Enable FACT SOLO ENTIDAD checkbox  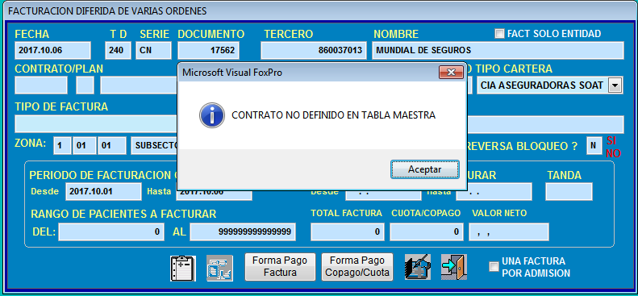(x=499, y=33)
